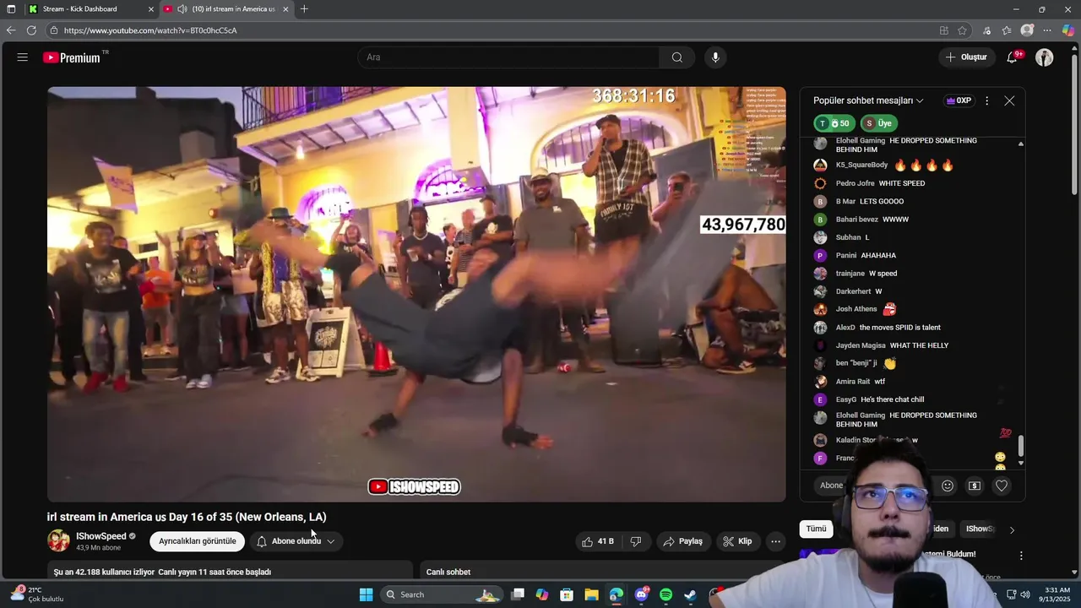The width and height of the screenshot is (1081, 608).
Task: Mute the tab via its speaker icon
Action: click(x=182, y=9)
